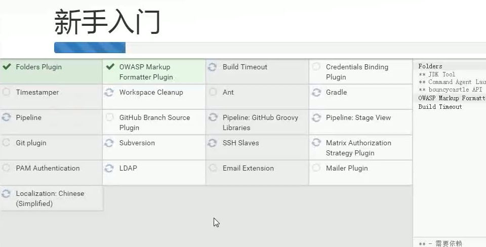
Task: Click the pending circle for GitHub Branch Source Plugin
Action: coord(109,117)
